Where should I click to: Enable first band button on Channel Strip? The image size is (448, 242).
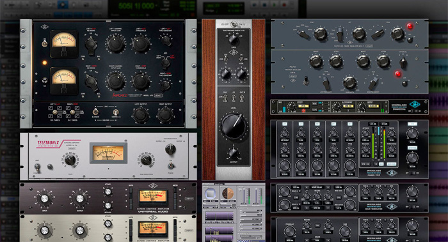[x=285, y=125]
